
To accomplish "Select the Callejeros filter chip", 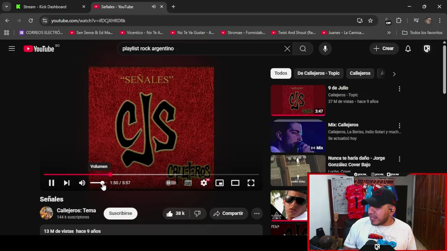I will click(360, 73).
